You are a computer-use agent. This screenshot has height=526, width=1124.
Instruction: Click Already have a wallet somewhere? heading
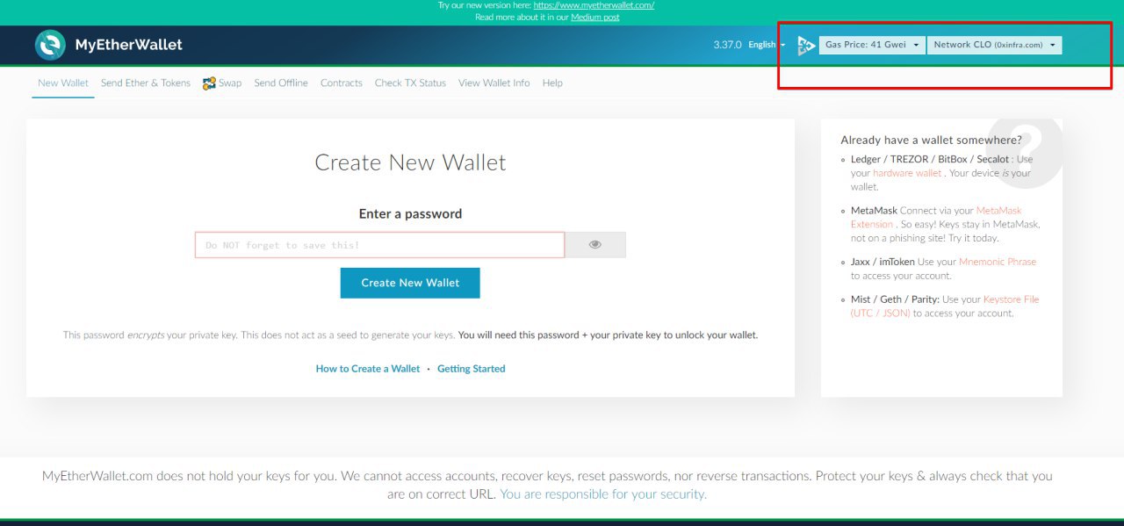(x=931, y=140)
